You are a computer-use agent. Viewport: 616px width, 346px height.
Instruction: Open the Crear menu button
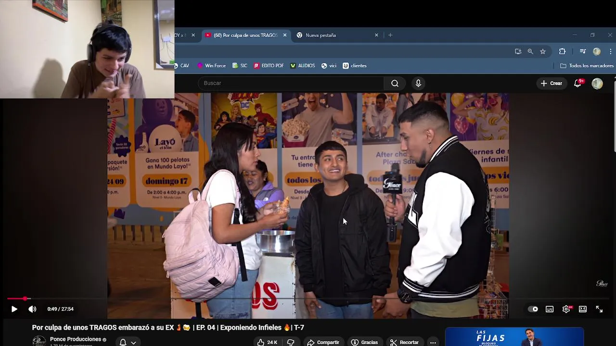[552, 83]
